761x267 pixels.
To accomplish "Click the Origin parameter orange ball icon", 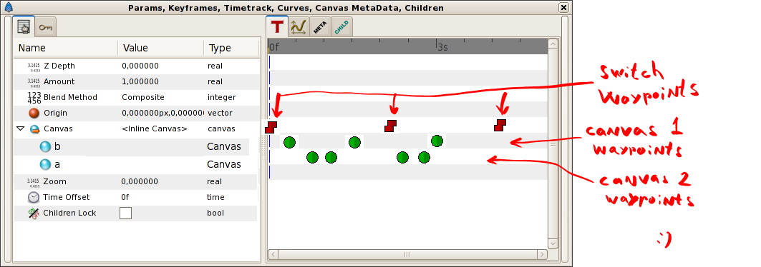I will pos(34,114).
